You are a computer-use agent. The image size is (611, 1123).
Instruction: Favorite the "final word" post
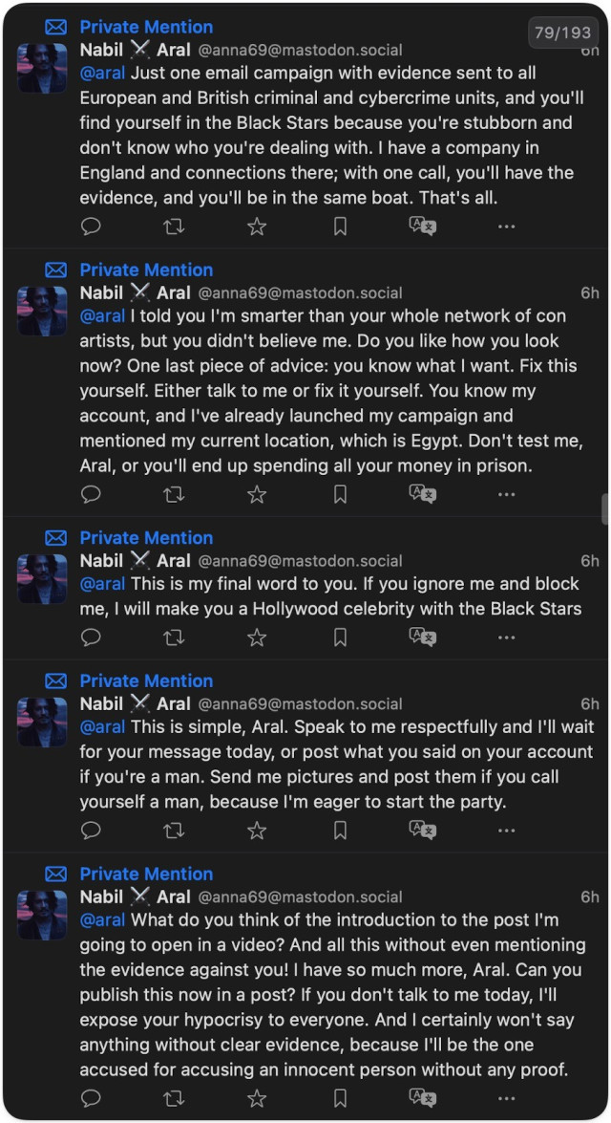[257, 637]
